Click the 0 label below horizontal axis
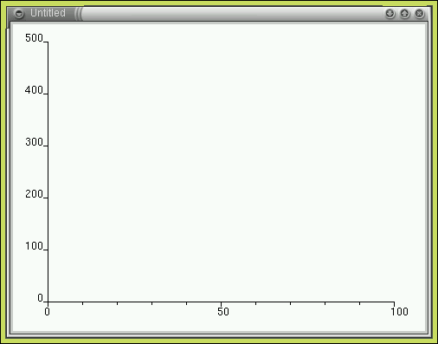This screenshot has height=344, width=438. (48, 311)
